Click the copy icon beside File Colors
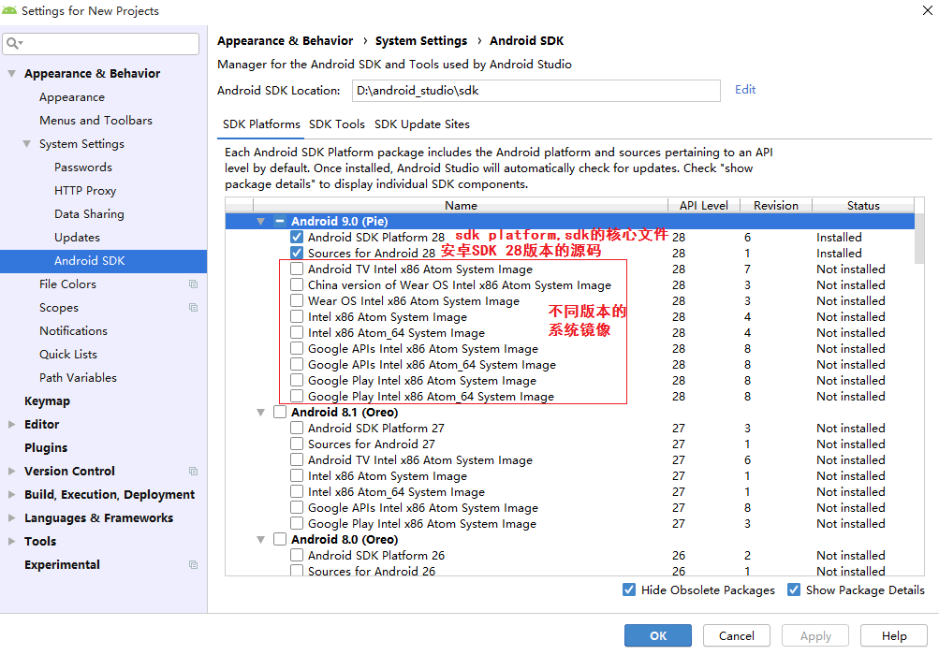 tap(193, 284)
